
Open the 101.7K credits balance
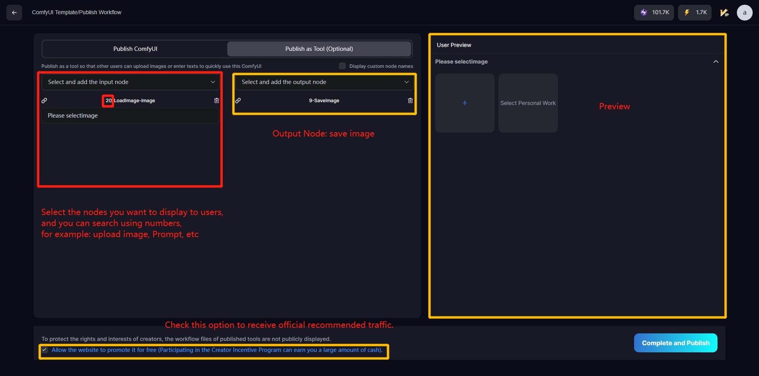654,13
